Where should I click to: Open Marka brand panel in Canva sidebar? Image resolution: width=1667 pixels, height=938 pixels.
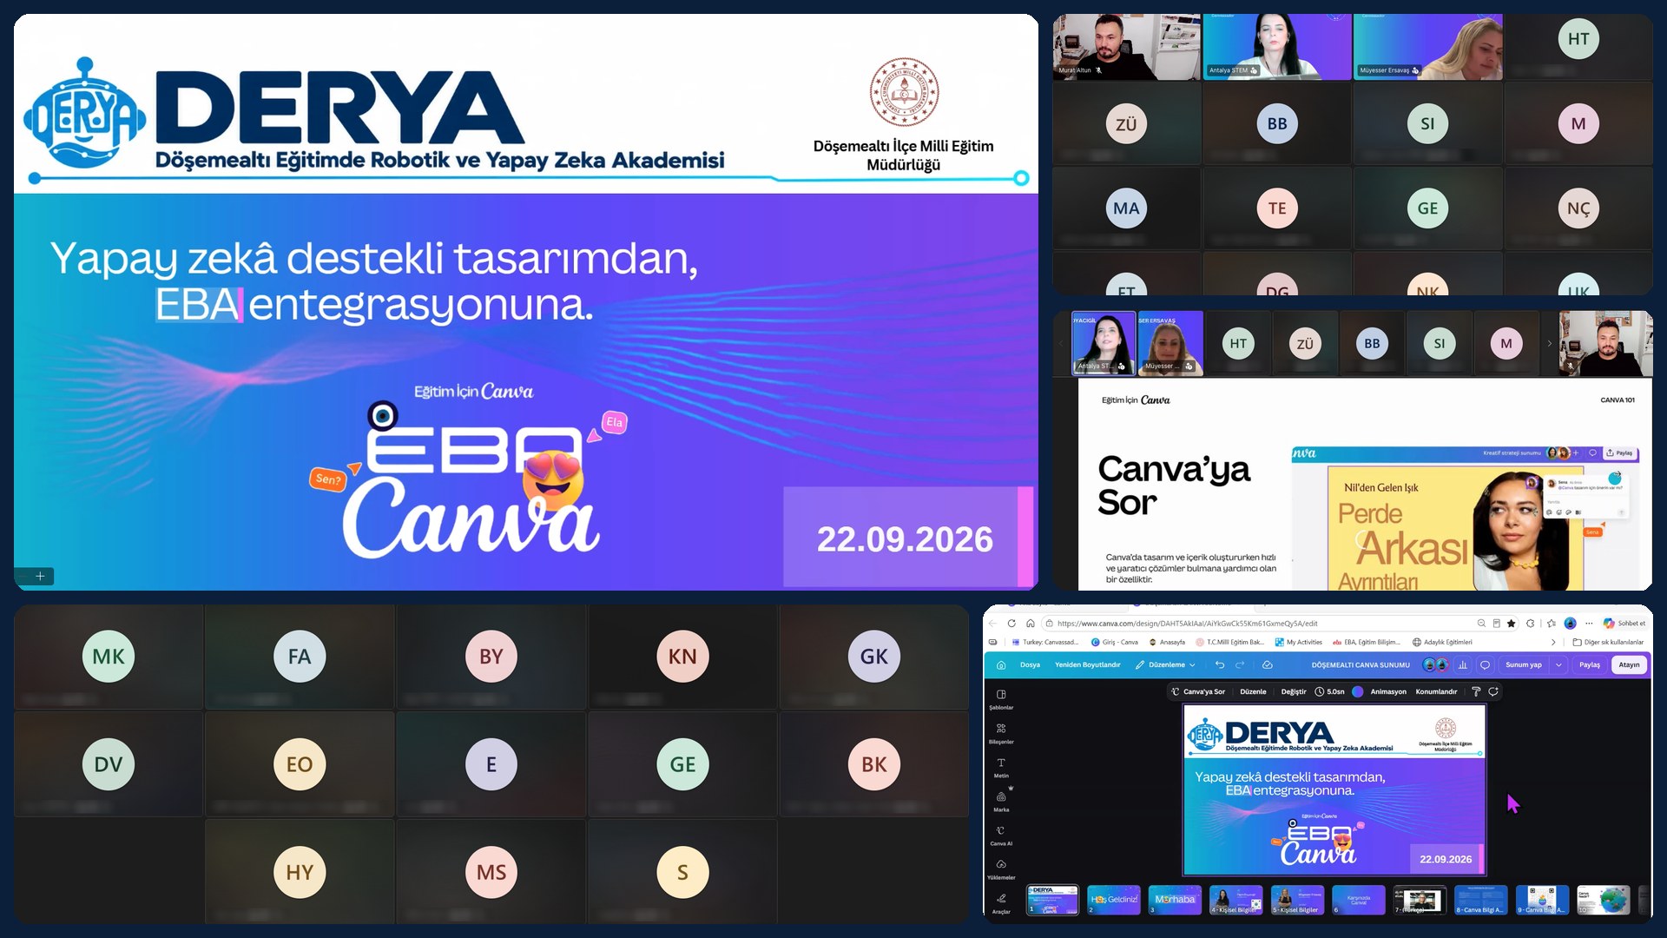click(1001, 801)
